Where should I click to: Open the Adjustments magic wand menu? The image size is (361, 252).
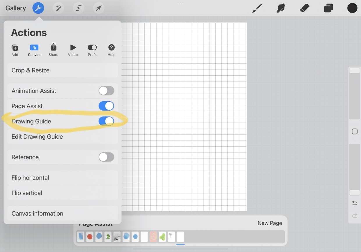[x=58, y=8]
